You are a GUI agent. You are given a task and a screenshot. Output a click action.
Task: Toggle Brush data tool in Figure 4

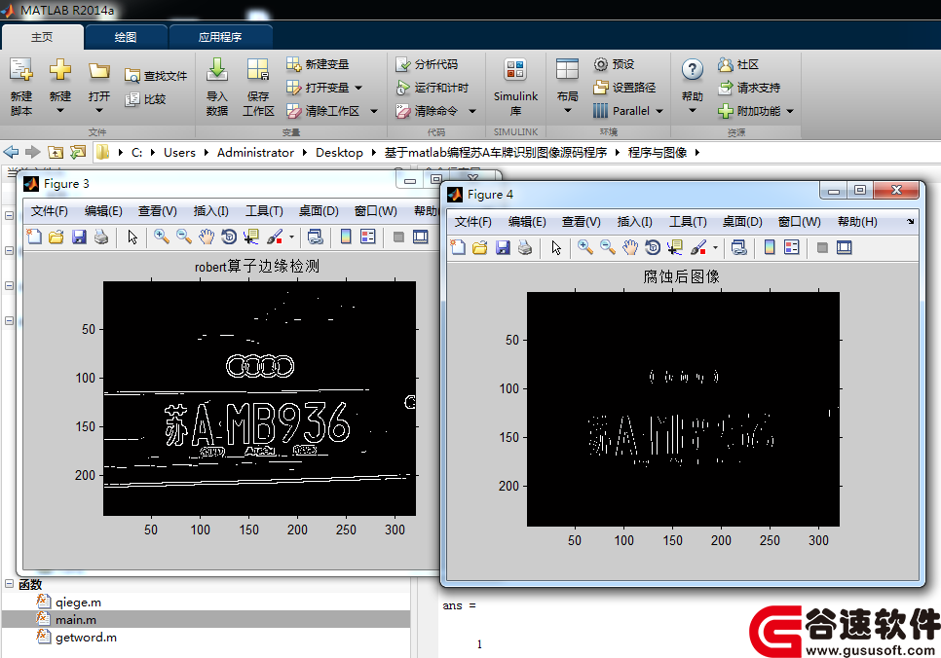[698, 248]
